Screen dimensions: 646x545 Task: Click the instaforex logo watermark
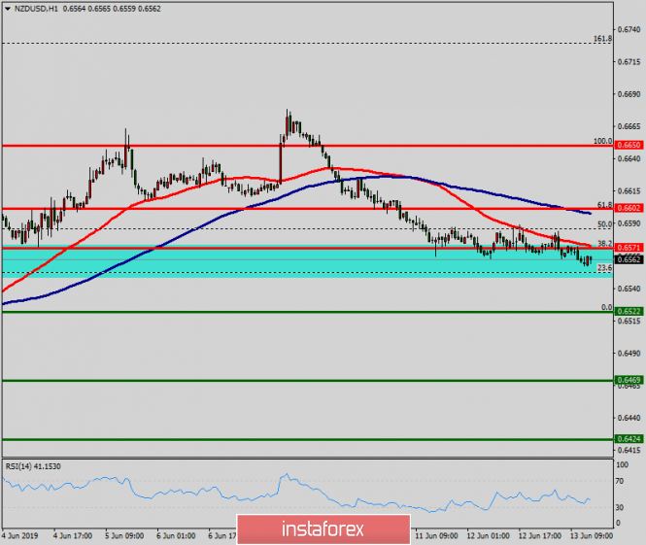tap(323, 529)
